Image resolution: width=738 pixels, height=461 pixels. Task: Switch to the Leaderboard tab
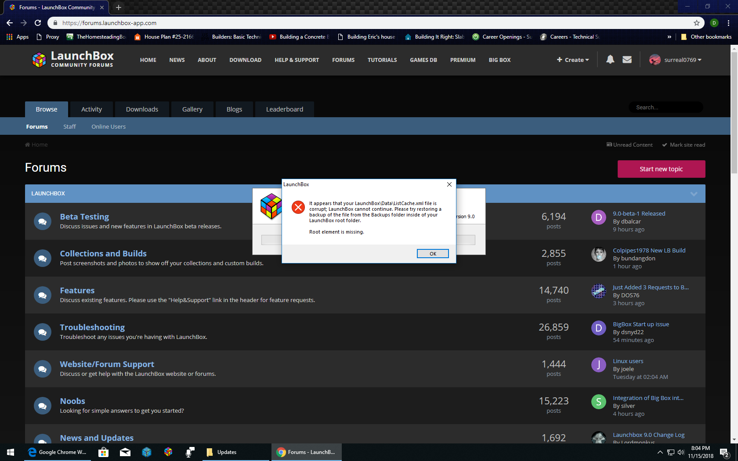(285, 109)
